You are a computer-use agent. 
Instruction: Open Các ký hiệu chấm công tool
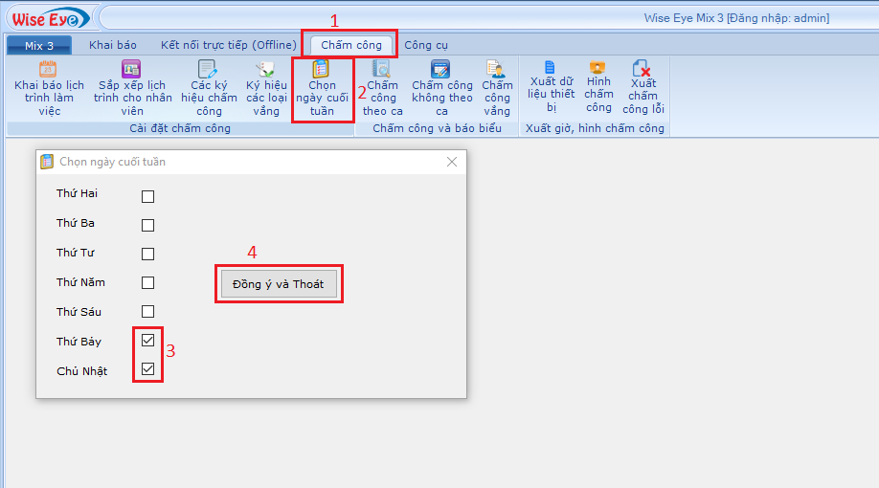(208, 71)
